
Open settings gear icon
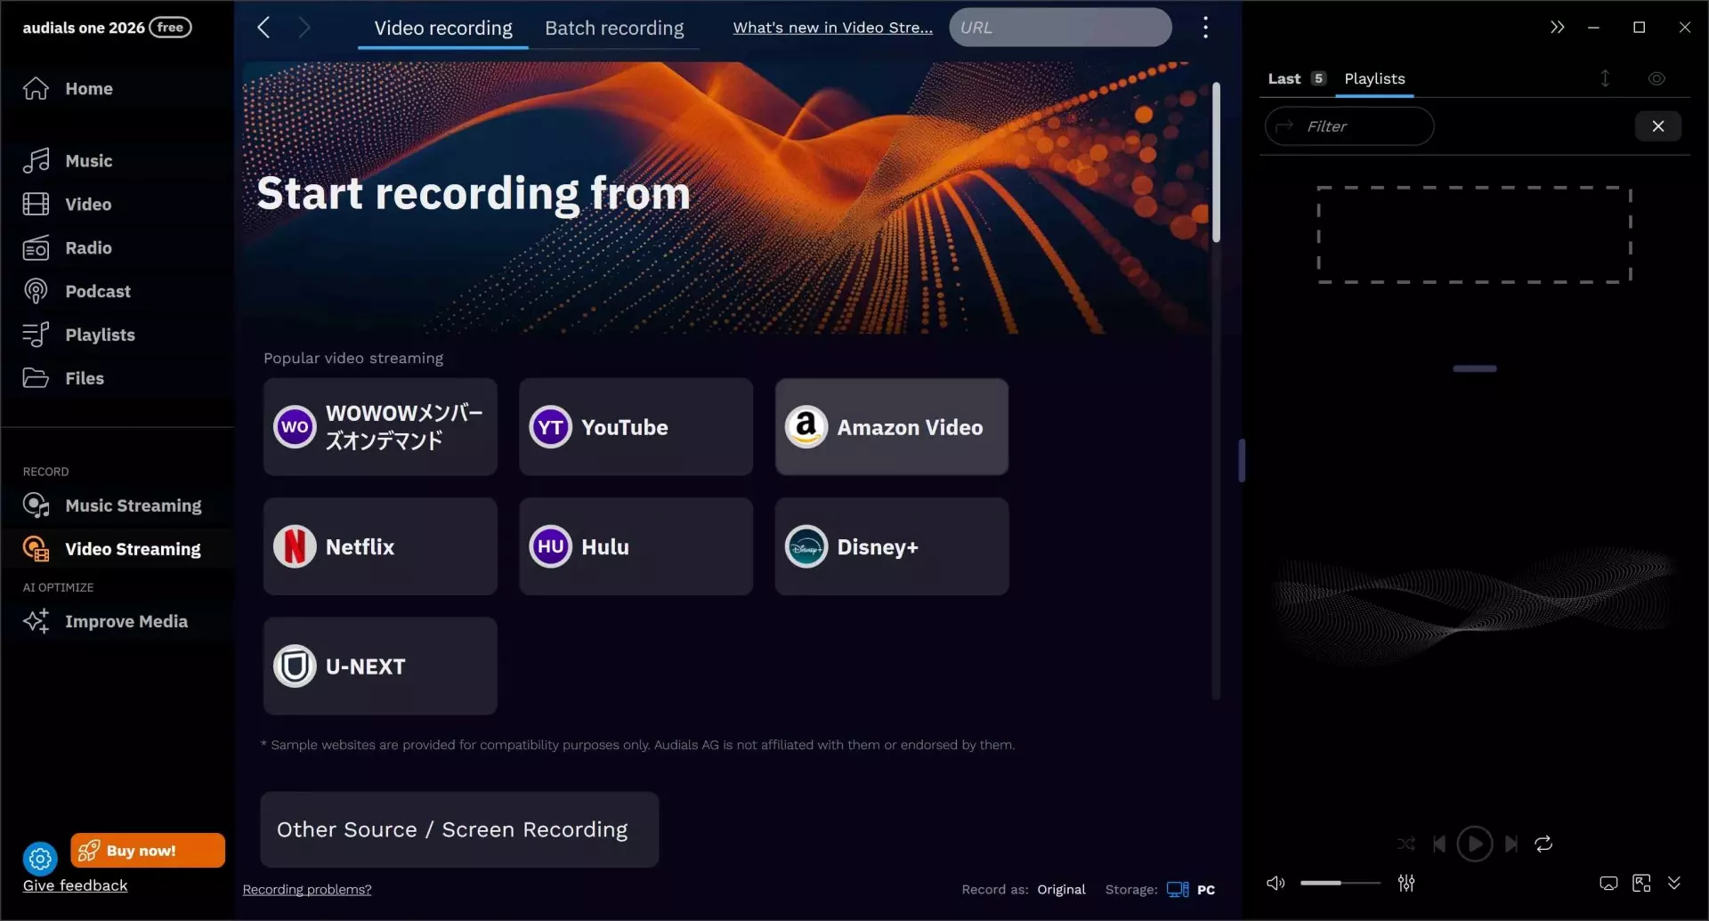pos(40,858)
